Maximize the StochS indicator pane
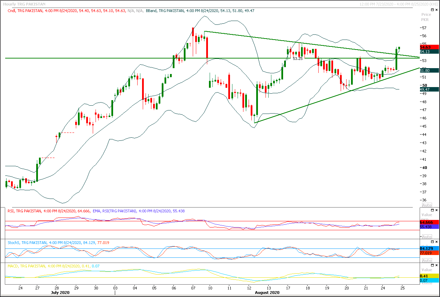 [x=432, y=242]
